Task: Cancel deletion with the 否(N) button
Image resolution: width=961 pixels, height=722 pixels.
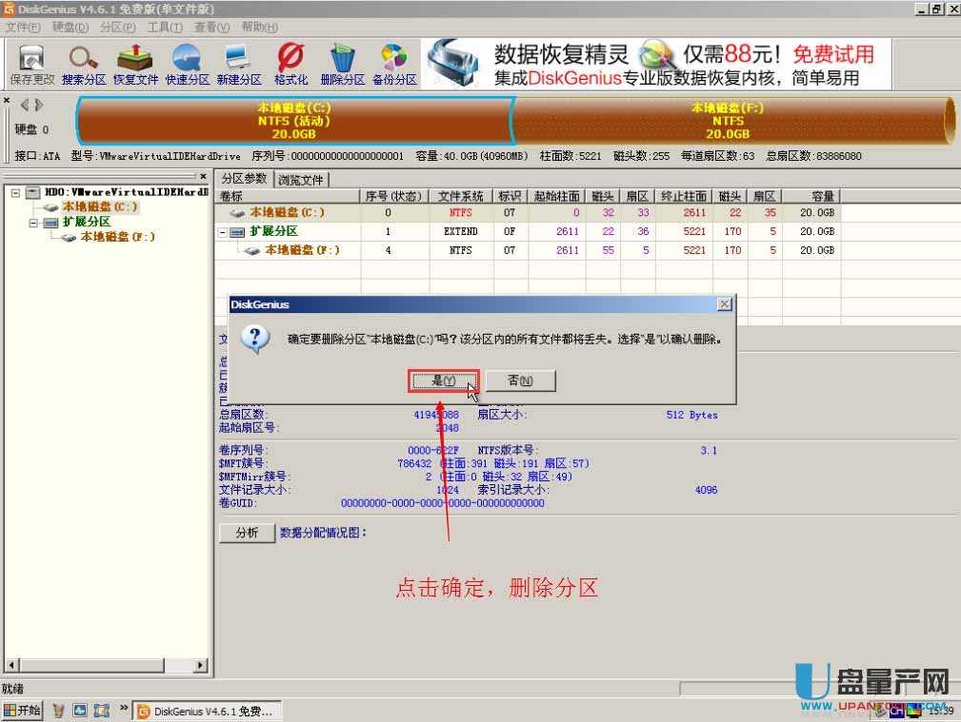Action: coord(520,381)
